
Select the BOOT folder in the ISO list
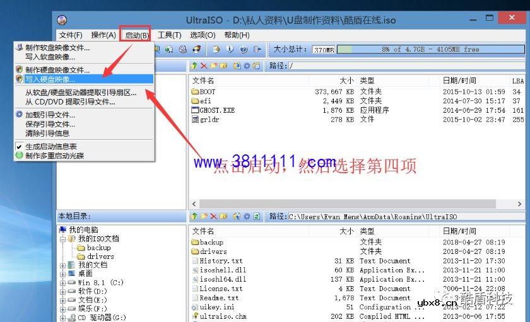tap(203, 92)
